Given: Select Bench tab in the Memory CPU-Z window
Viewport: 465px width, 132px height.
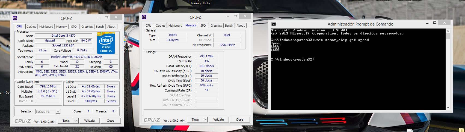Looking at the screenshot, I should point(229,26).
